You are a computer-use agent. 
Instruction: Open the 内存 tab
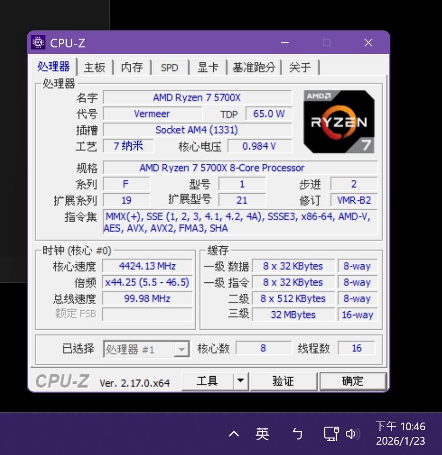click(x=132, y=68)
